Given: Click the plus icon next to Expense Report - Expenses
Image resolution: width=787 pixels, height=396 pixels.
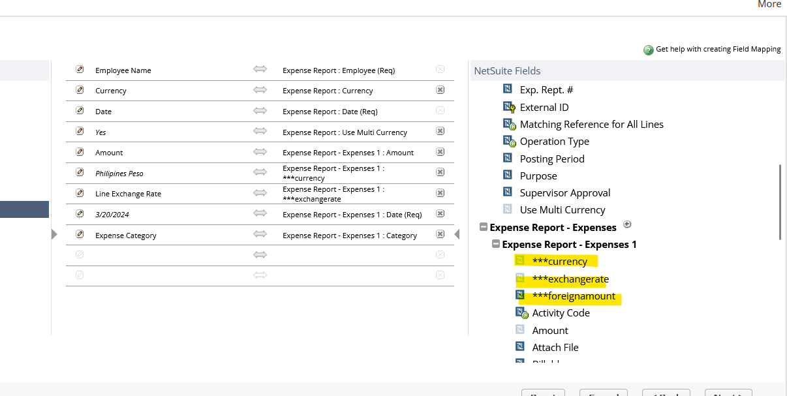Looking at the screenshot, I should point(628,224).
